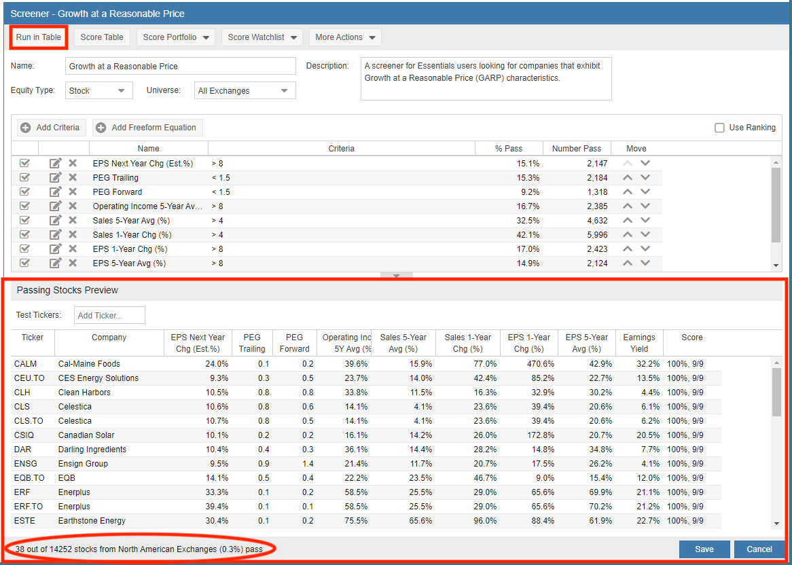Move EPS 1-Year Chg criteria down
This screenshot has height=565, width=792.
click(645, 249)
